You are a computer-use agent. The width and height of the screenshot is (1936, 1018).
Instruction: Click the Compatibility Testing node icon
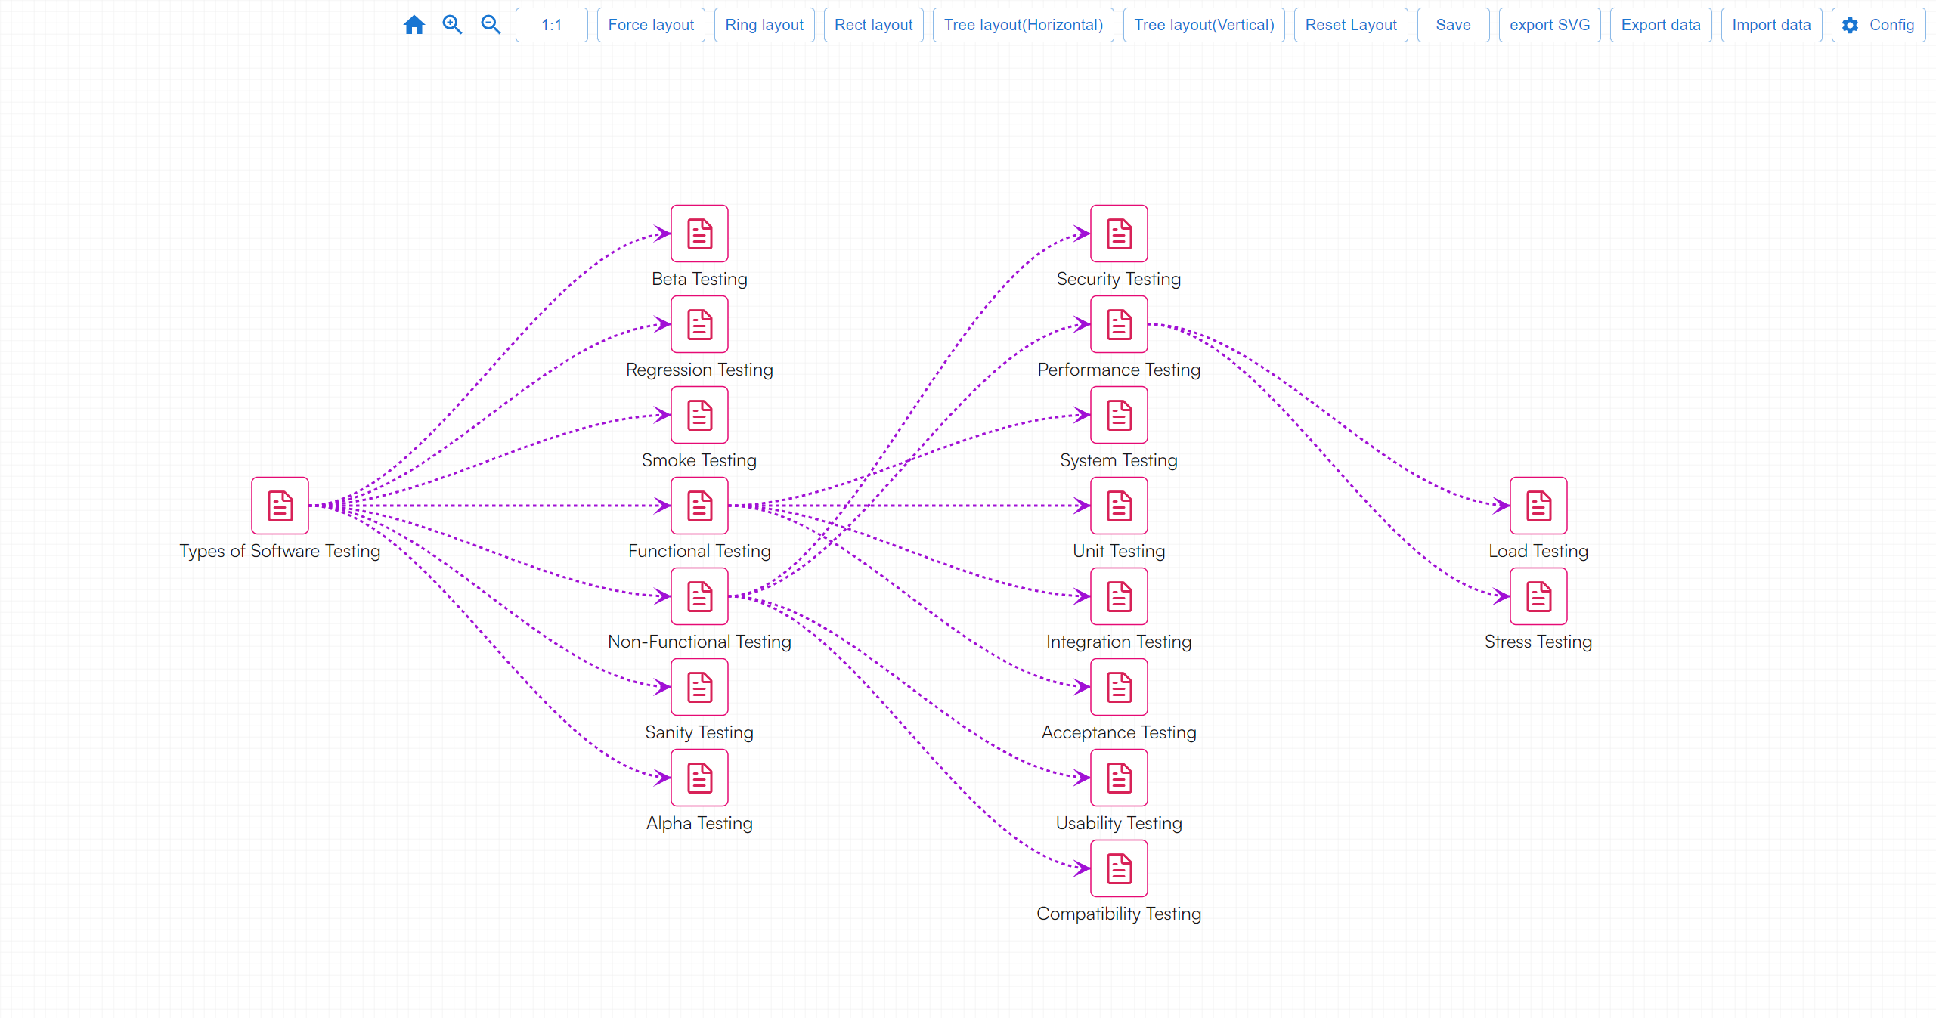tap(1119, 868)
